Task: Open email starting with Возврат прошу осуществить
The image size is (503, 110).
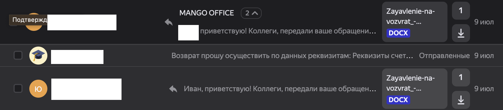Action: click(x=292, y=56)
